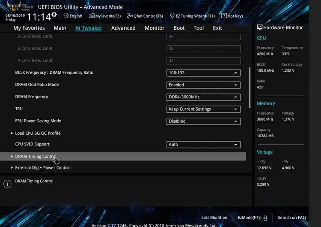Click the Hardware Monitor Memory heading

[x=266, y=103]
